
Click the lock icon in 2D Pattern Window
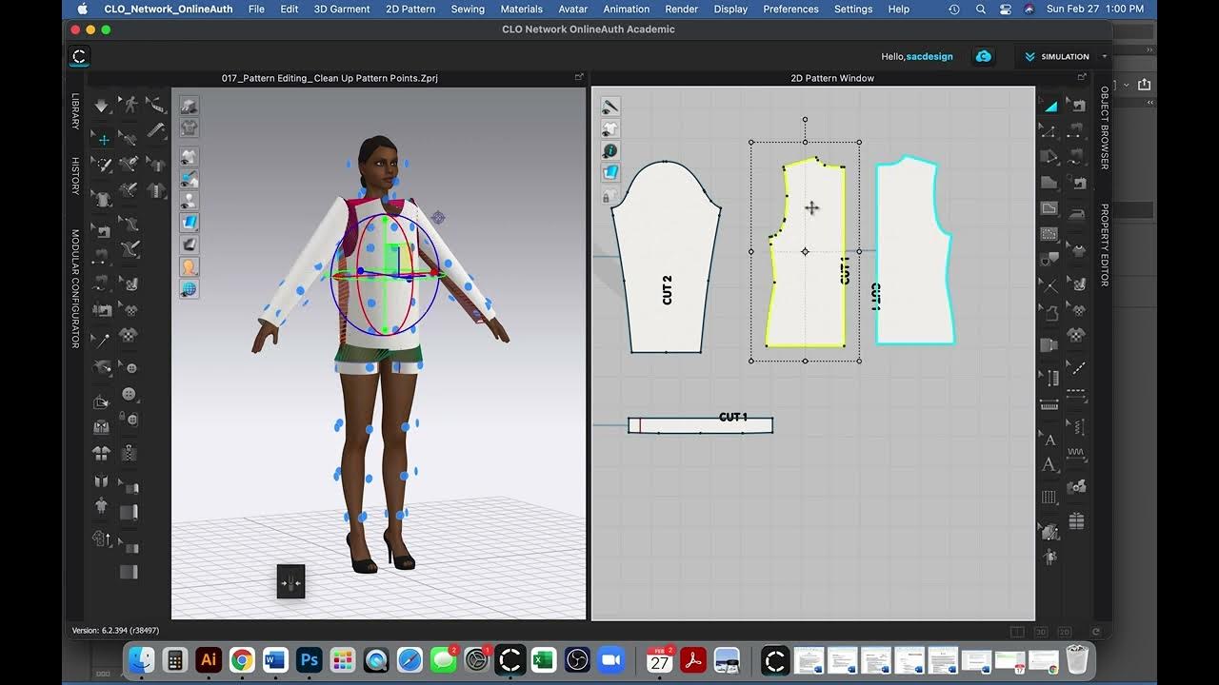tap(610, 196)
